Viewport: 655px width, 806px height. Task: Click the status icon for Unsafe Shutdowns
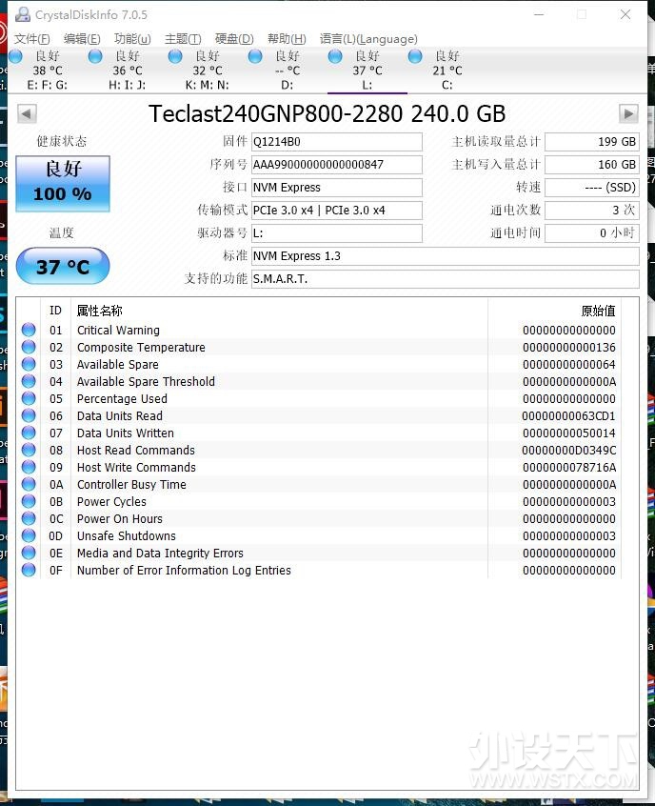(29, 535)
